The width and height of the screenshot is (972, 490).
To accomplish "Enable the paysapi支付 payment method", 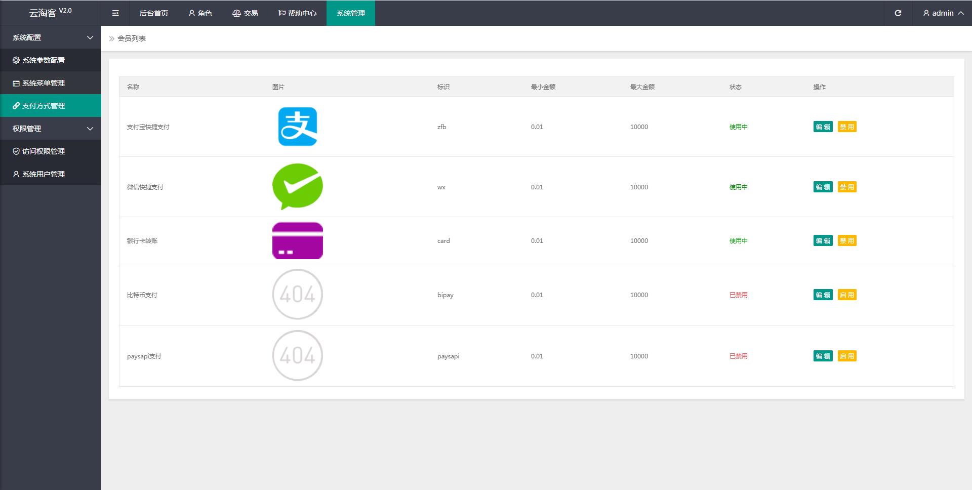I will click(x=847, y=356).
